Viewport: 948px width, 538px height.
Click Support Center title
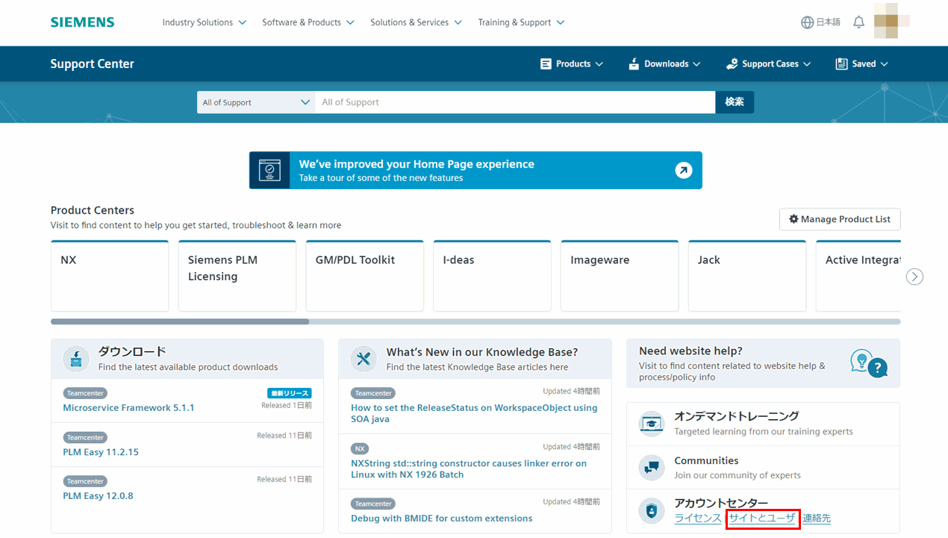(x=93, y=64)
